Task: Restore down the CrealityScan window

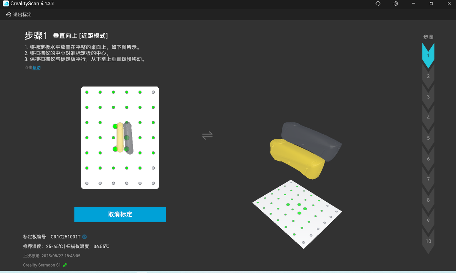Action: [431, 4]
